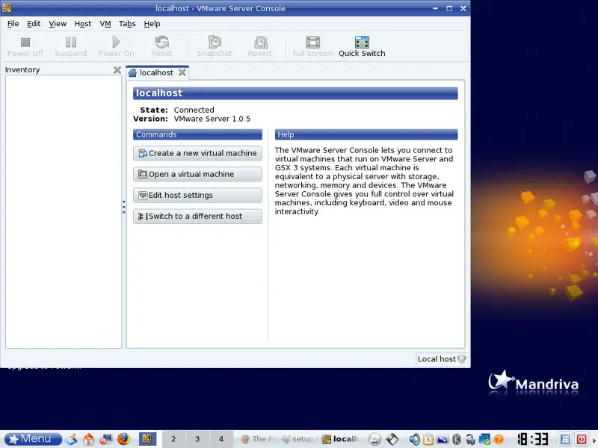Open the Edit menu
This screenshot has height=448, width=598.
[x=34, y=24]
